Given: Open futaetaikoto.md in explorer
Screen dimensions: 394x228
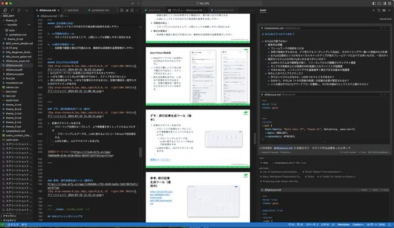Looking at the screenshot, I should [15, 131].
